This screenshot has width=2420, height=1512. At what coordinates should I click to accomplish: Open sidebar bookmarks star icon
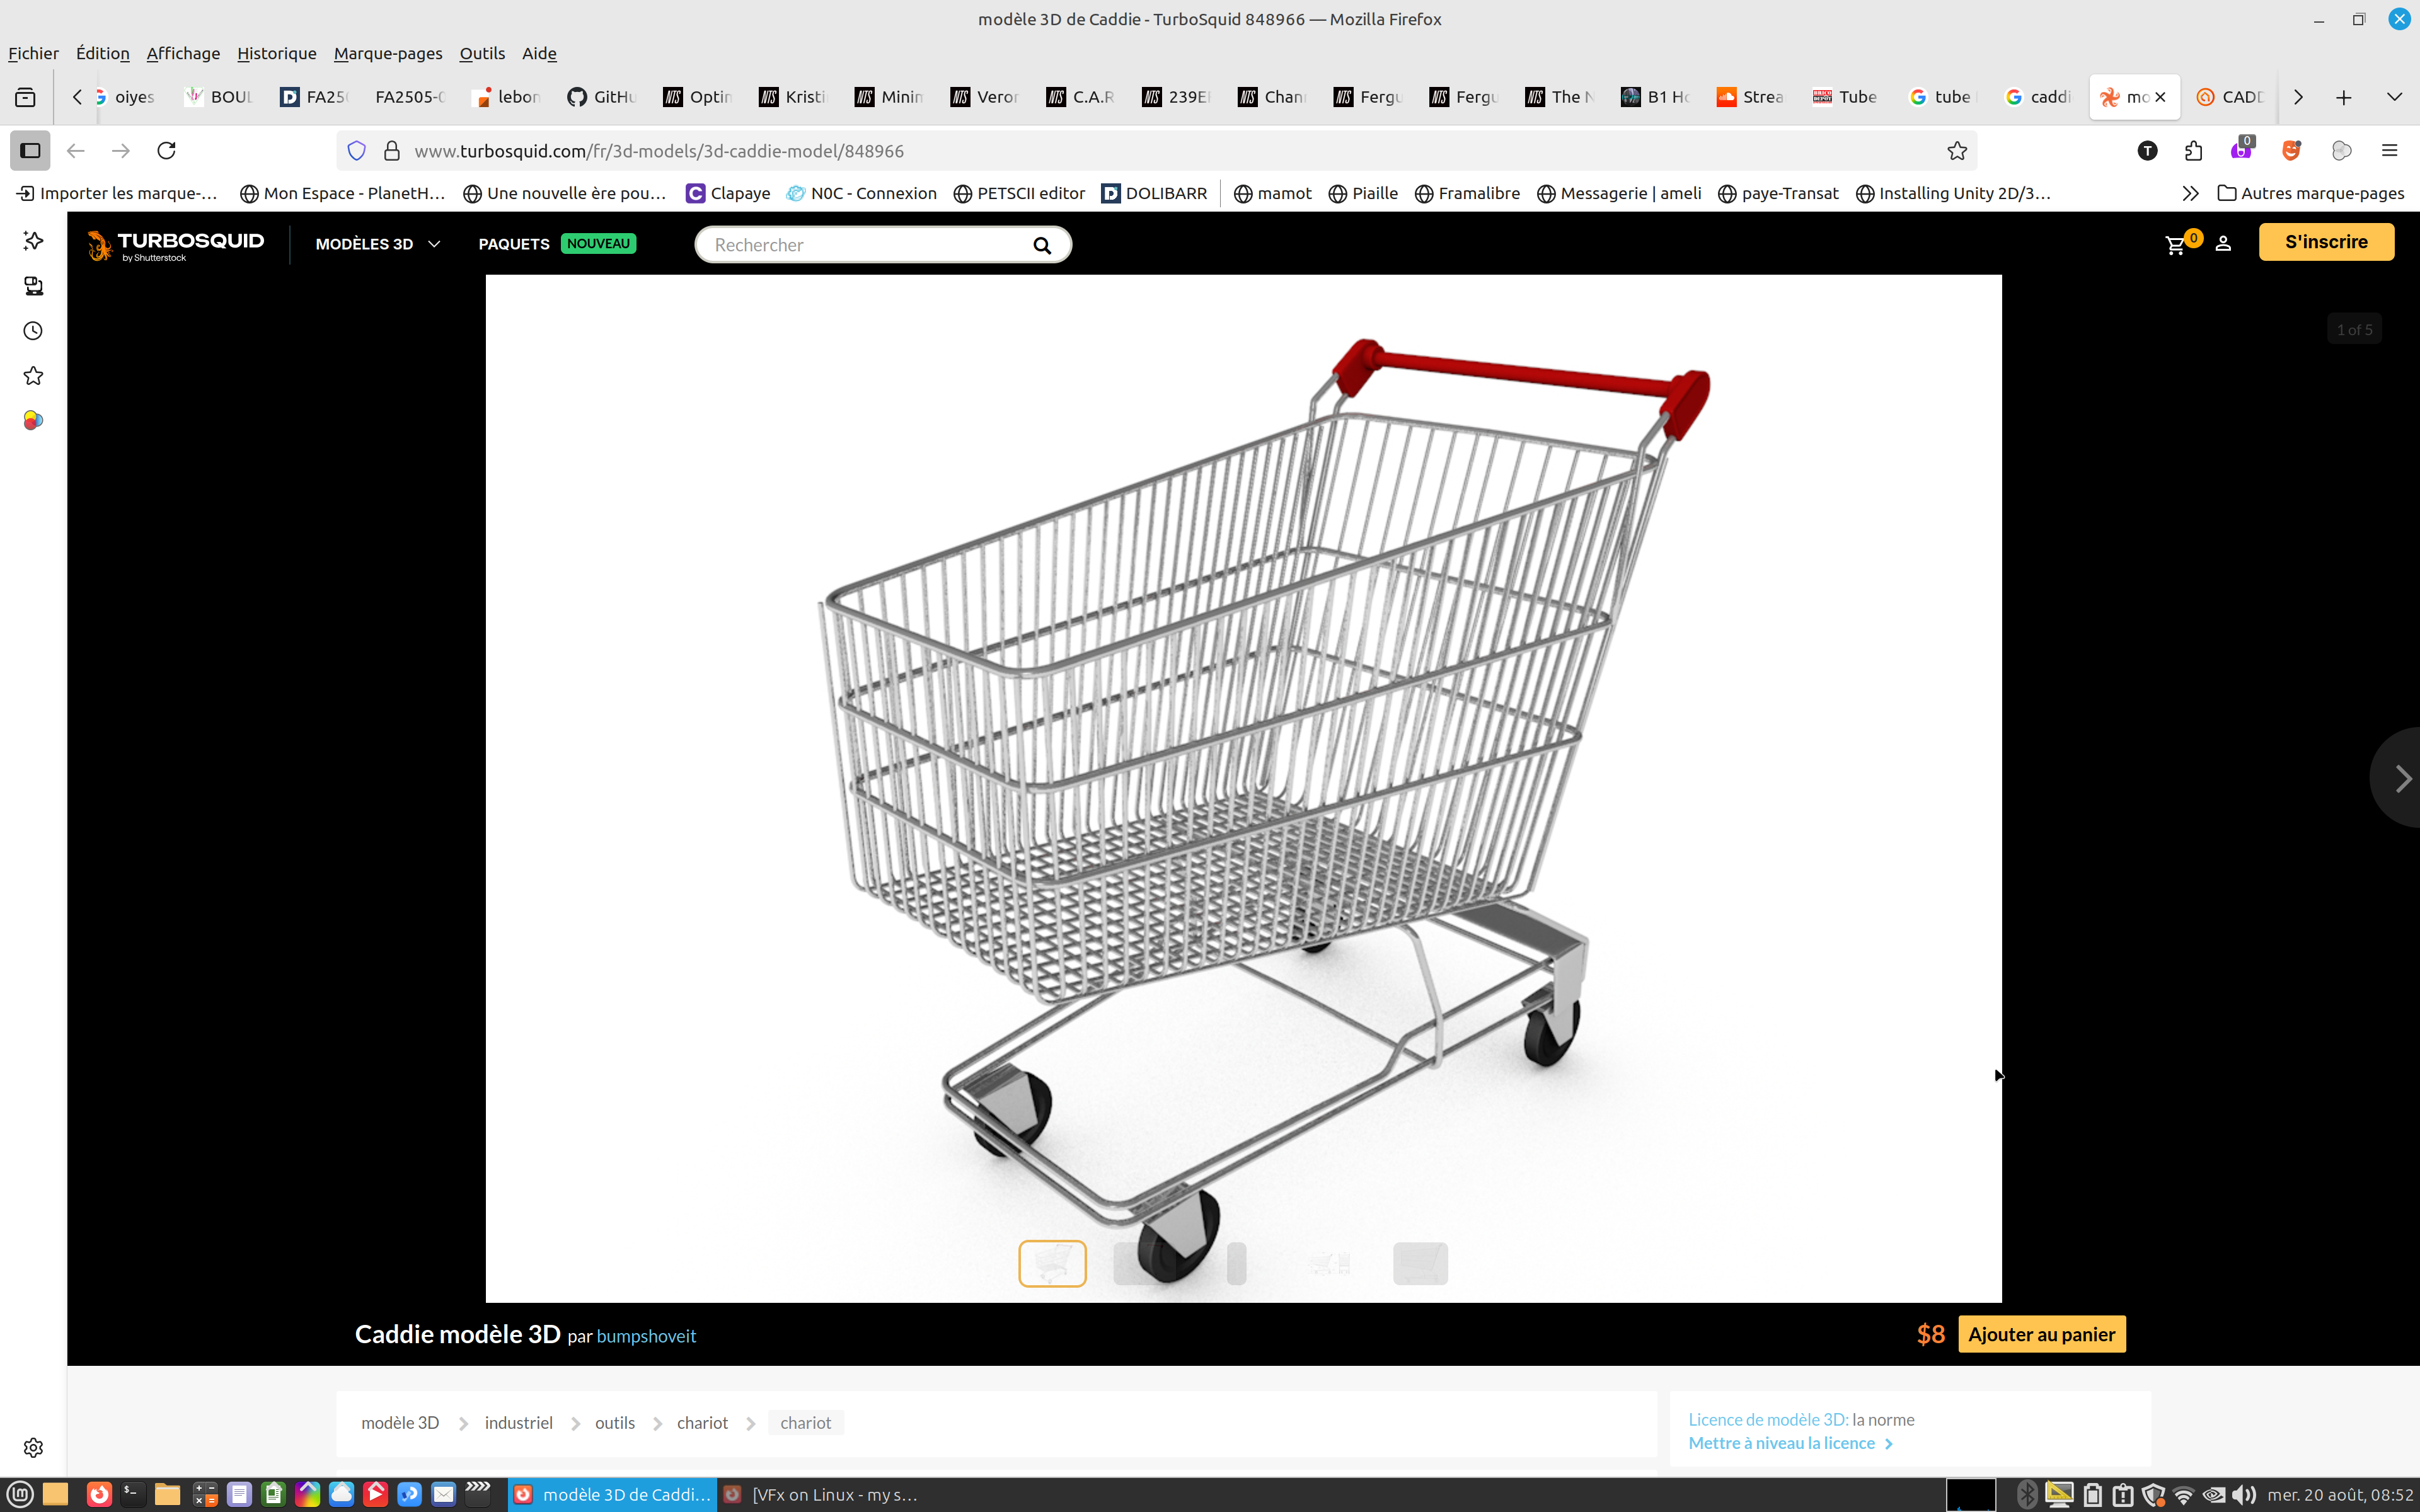(x=33, y=376)
